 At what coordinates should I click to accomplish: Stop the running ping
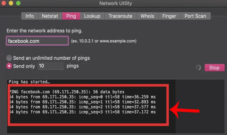pos(214,67)
